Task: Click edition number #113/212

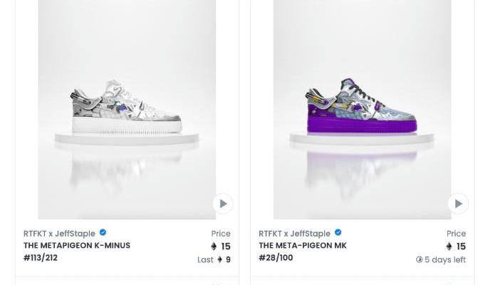Action: tap(41, 258)
